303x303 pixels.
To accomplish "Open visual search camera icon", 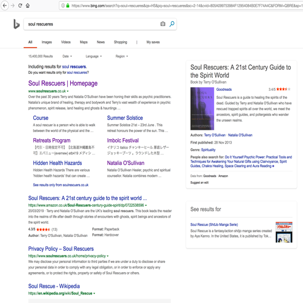I will (163, 24).
